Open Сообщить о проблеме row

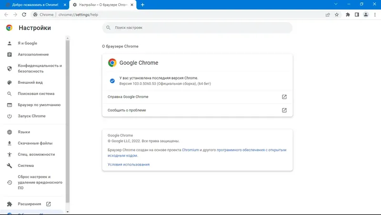pyautogui.click(x=197, y=110)
